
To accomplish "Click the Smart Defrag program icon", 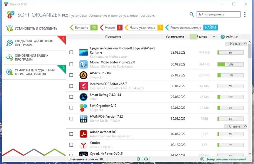I will pyautogui.click(x=84, y=97).
